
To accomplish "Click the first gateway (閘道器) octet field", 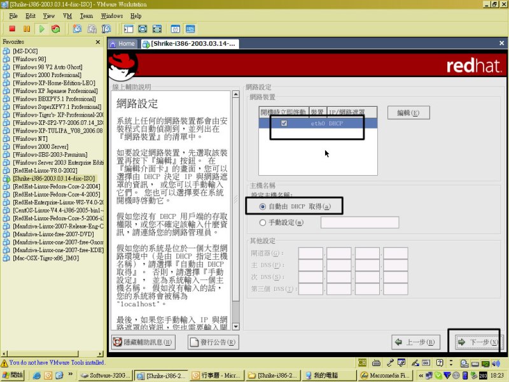I will click(310, 253).
